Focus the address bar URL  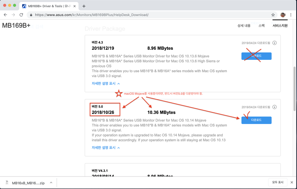[x=92, y=15]
